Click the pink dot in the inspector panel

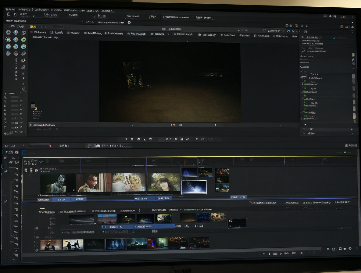[x=301, y=71]
